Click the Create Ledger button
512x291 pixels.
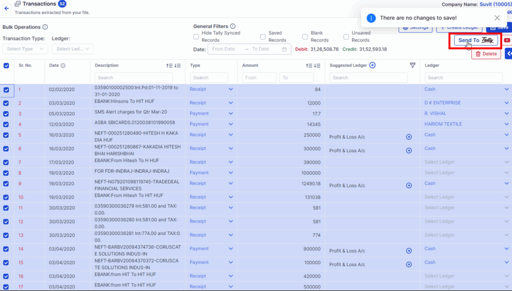click(459, 28)
